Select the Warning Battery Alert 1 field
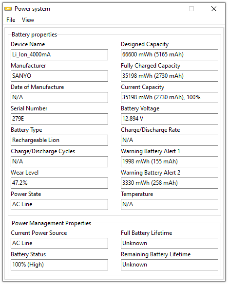Viewport: 228px width, 284px height. 170,161
